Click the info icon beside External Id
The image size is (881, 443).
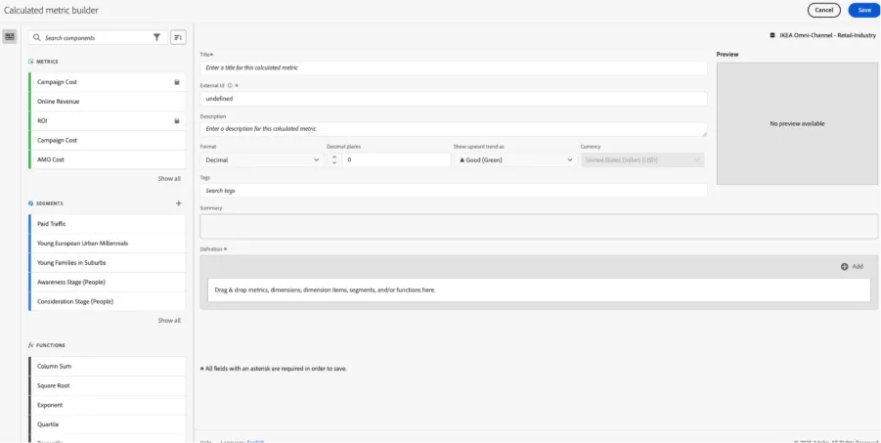click(231, 85)
